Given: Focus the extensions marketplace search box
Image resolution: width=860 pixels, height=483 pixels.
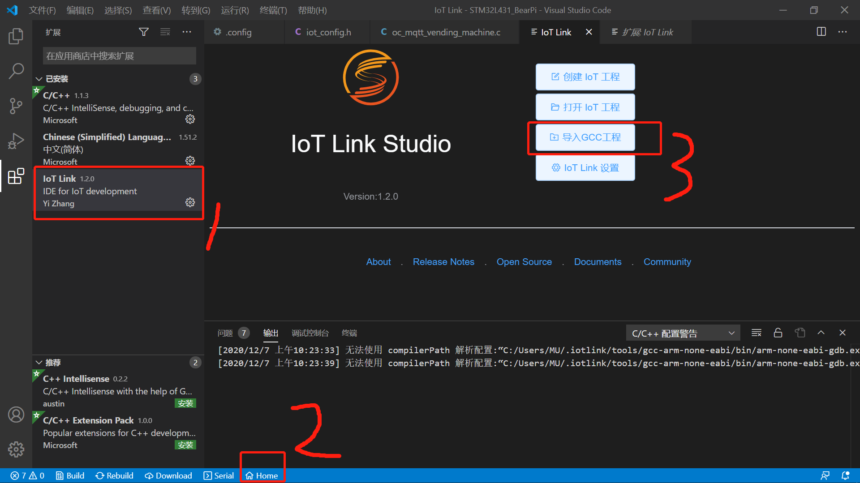Looking at the screenshot, I should [120, 56].
